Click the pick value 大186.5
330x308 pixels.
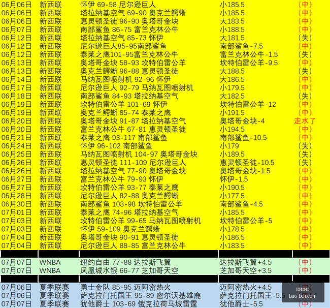click(x=232, y=79)
